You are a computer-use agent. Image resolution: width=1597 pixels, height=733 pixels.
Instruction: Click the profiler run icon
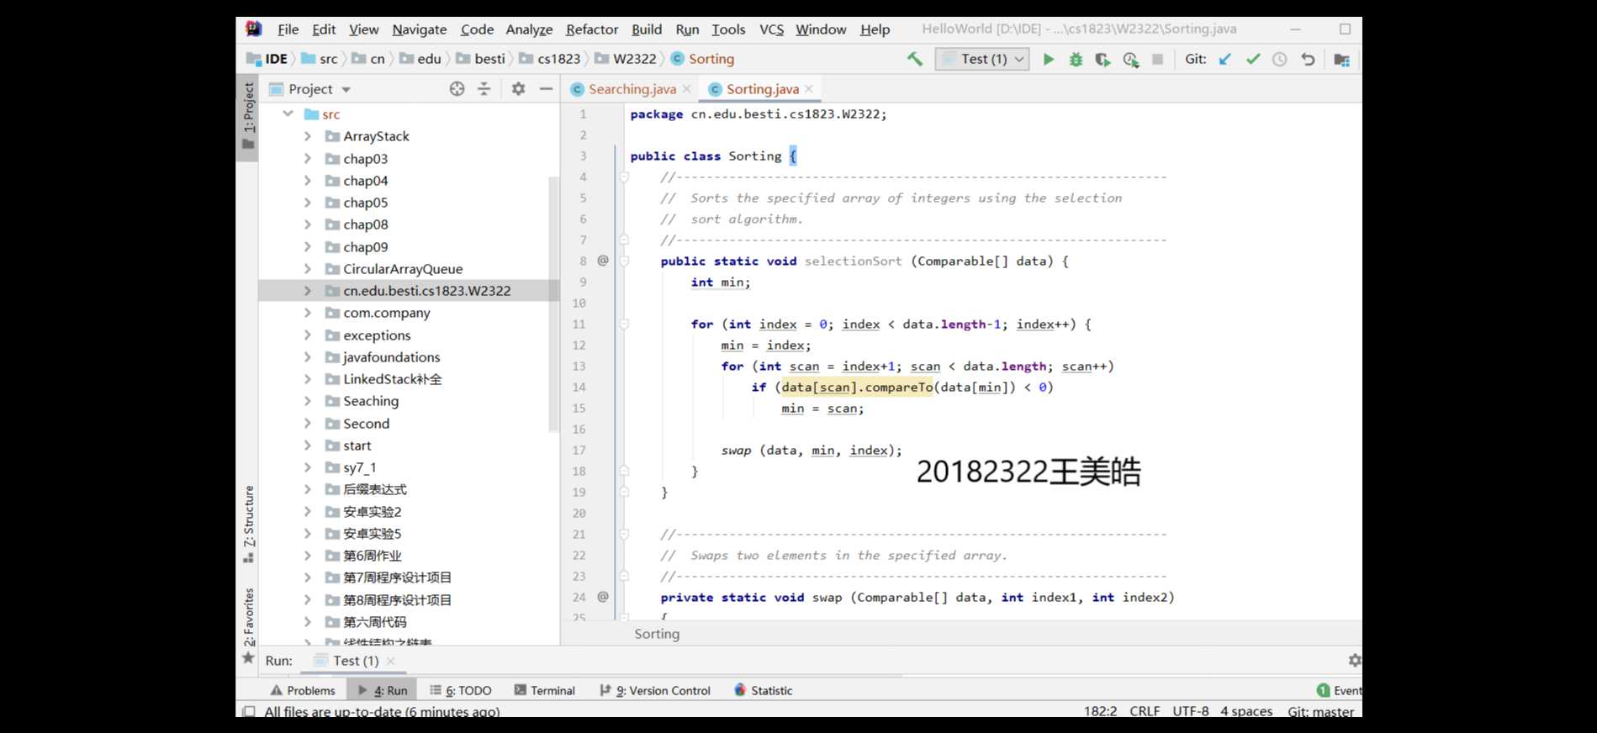tap(1130, 60)
